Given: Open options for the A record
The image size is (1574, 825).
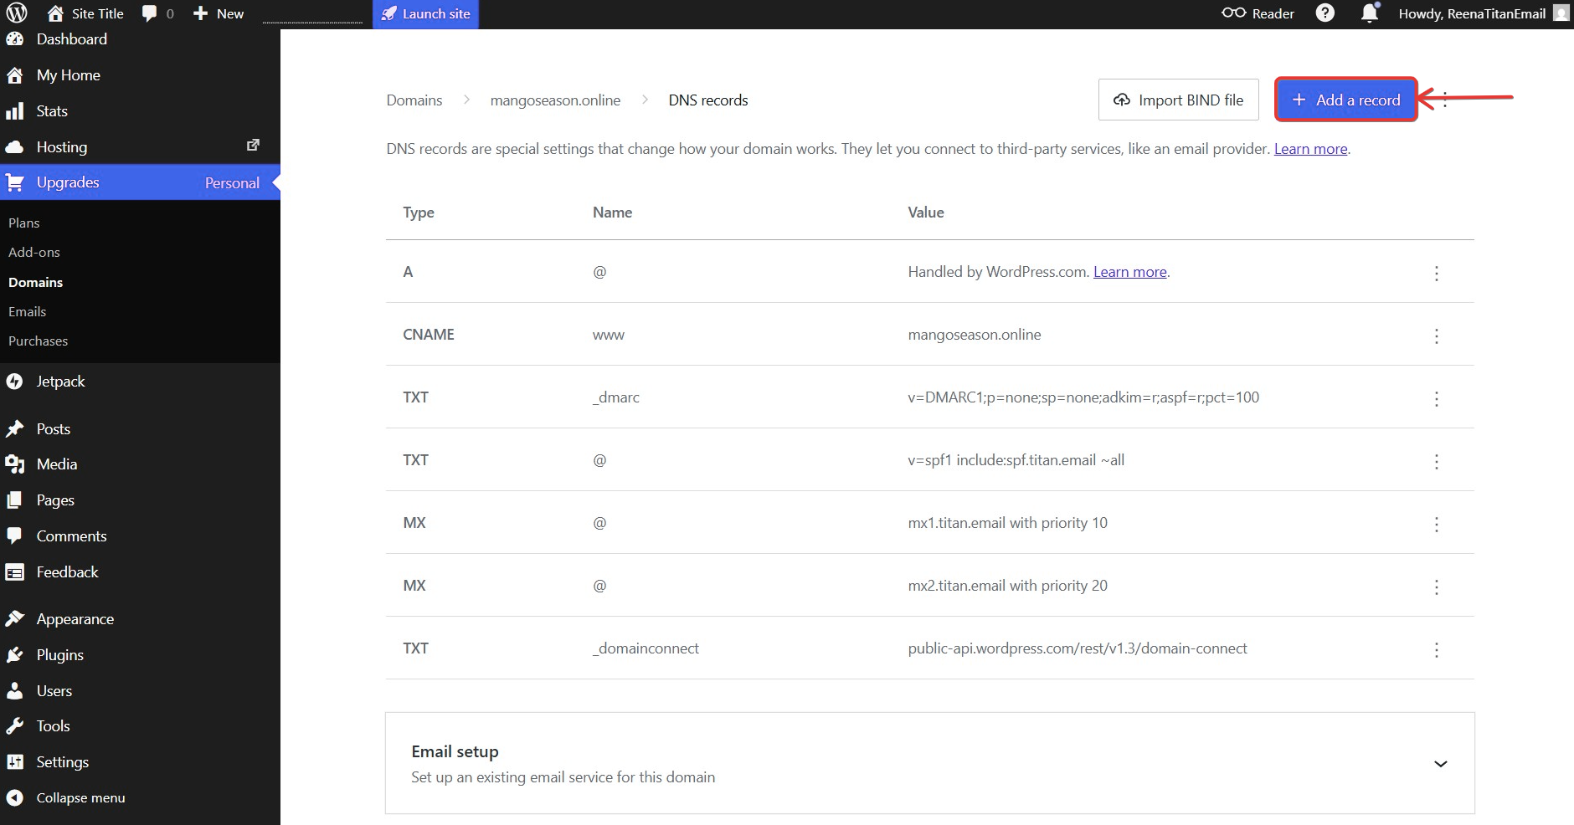Looking at the screenshot, I should pyautogui.click(x=1437, y=273).
